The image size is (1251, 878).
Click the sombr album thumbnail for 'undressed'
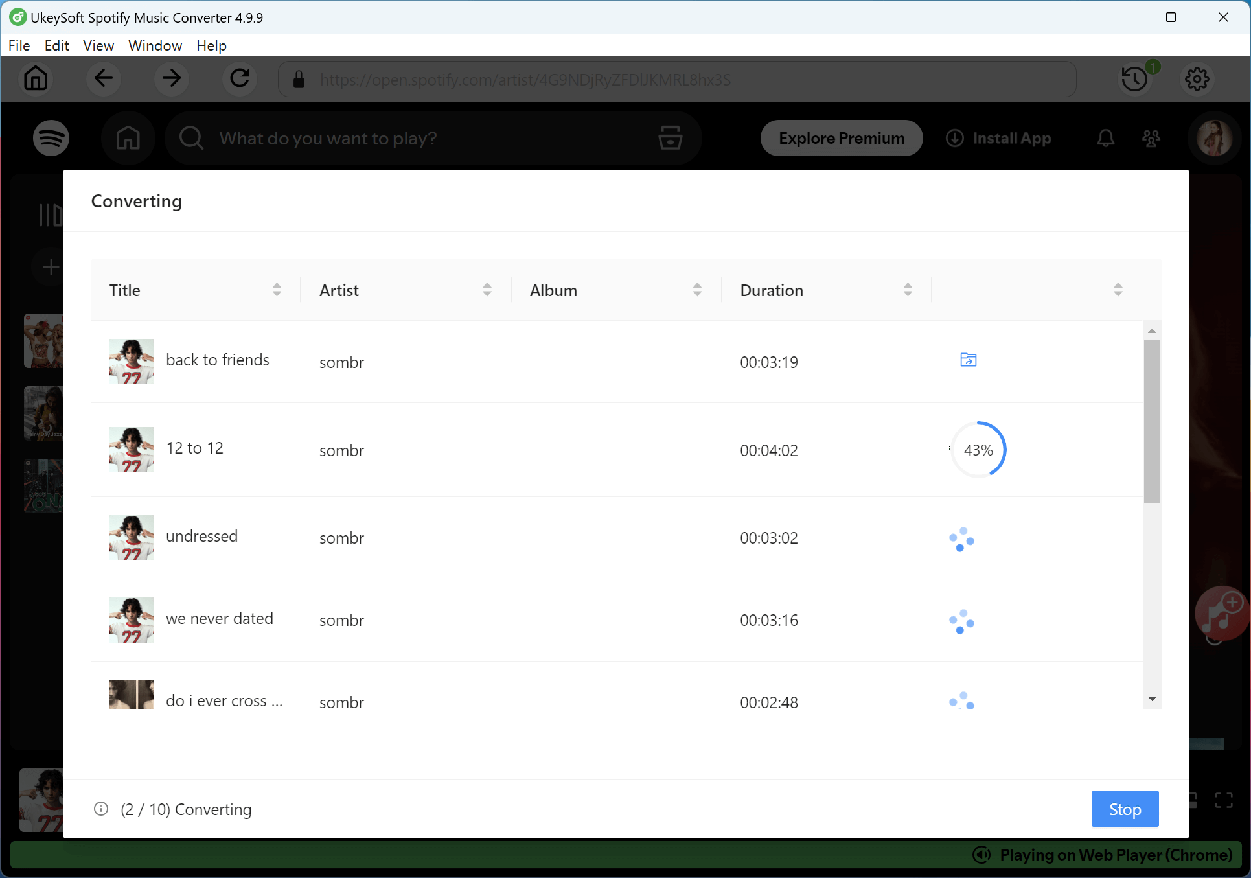click(131, 538)
